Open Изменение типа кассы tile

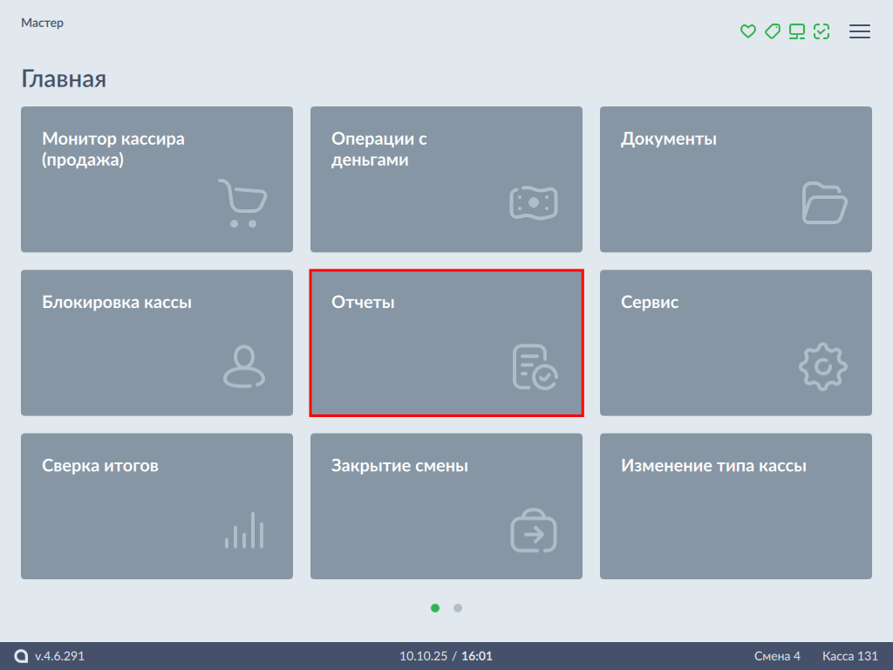[735, 506]
